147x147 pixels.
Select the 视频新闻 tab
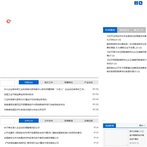click(x=109, y=126)
